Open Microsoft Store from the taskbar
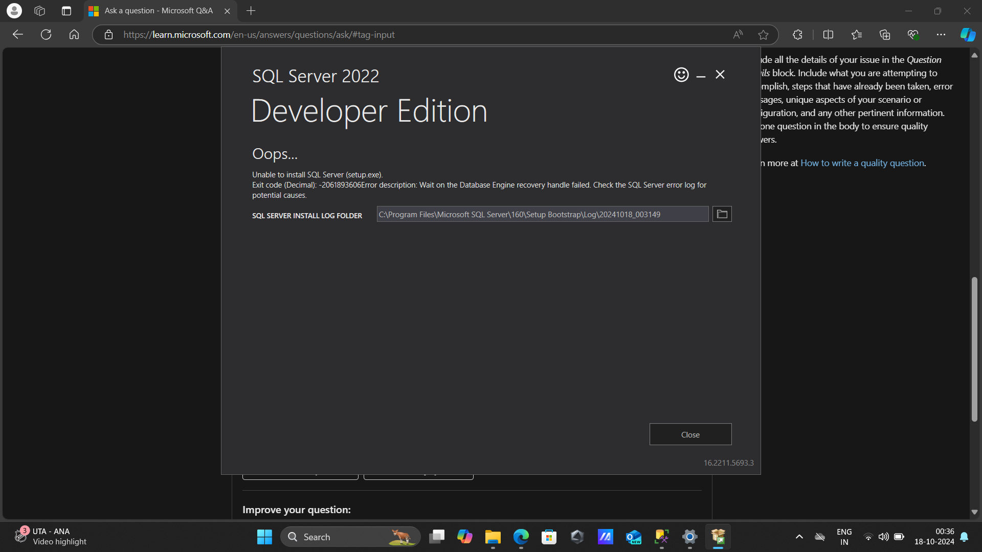 (549, 537)
